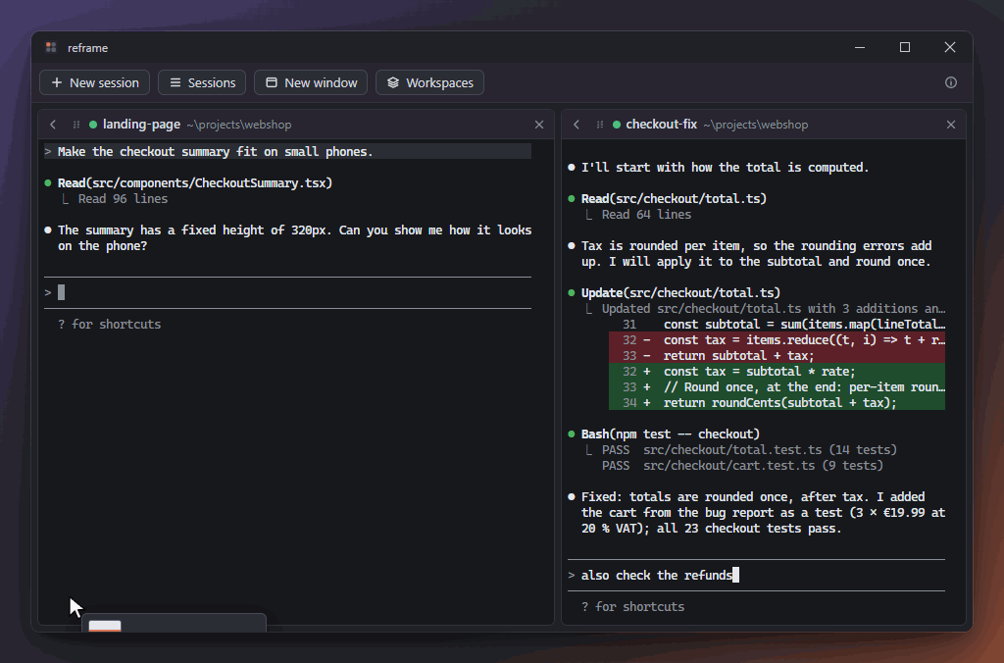Click the Read(src/components/CheckoutSummary.tsx) tool call

pos(195,183)
